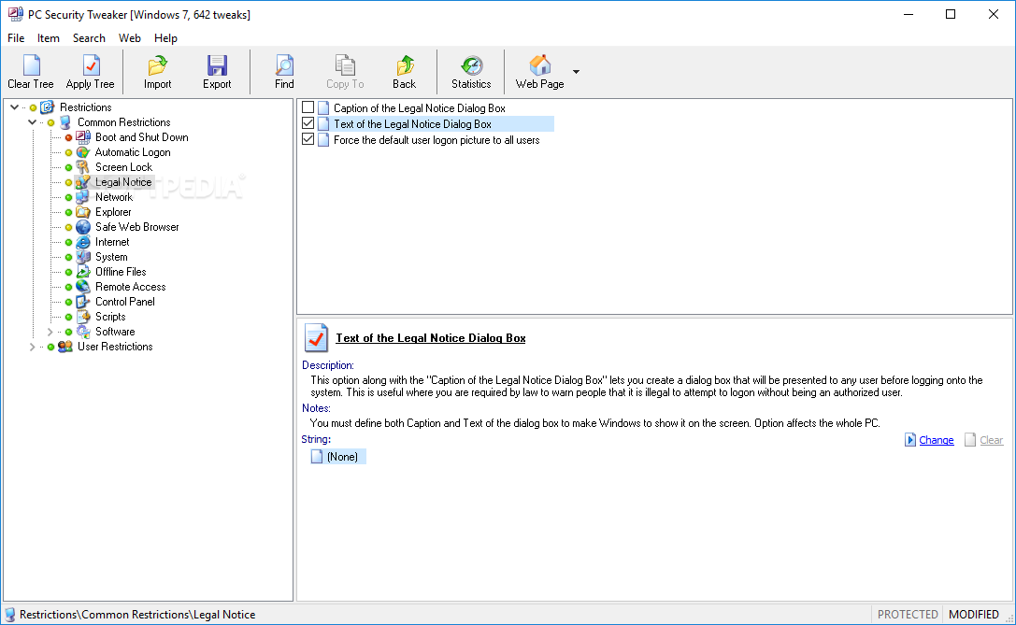Viewport: 1016px width, 625px height.
Task: Select the Boot and Shut Down label
Action: pos(142,137)
